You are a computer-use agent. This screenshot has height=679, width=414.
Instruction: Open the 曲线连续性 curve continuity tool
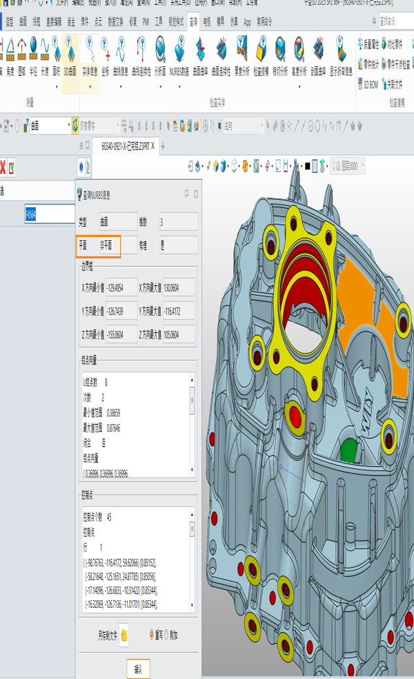(x=141, y=56)
